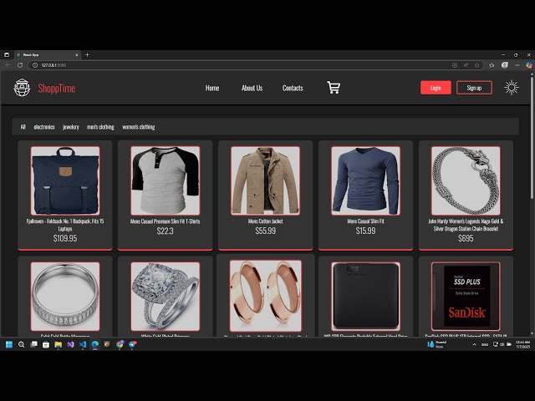535x401 pixels.
Task: Open the Mens Casual Premium T-Shirt image
Action: [x=166, y=180]
